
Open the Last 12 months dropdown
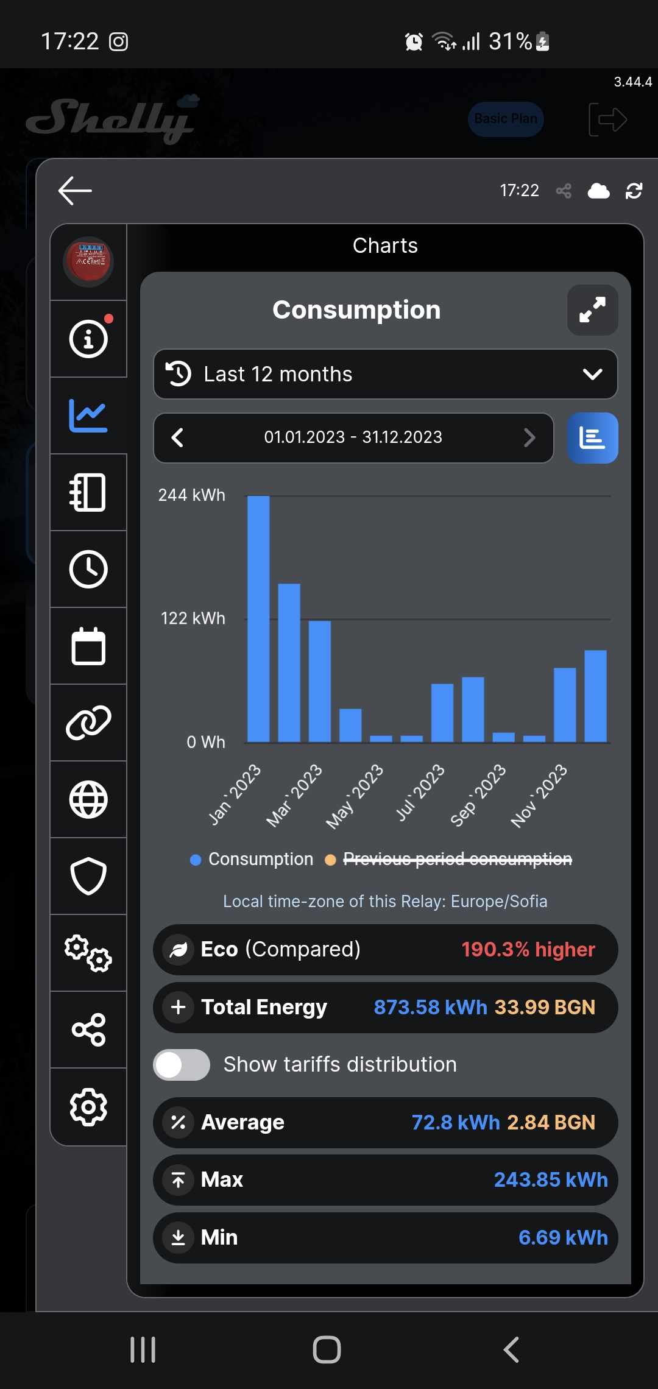point(385,374)
